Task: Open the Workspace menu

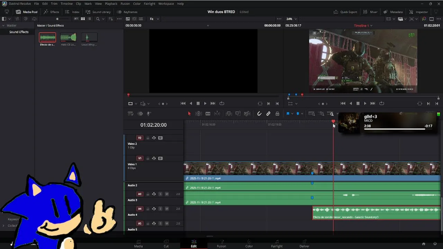Action: [166, 3]
